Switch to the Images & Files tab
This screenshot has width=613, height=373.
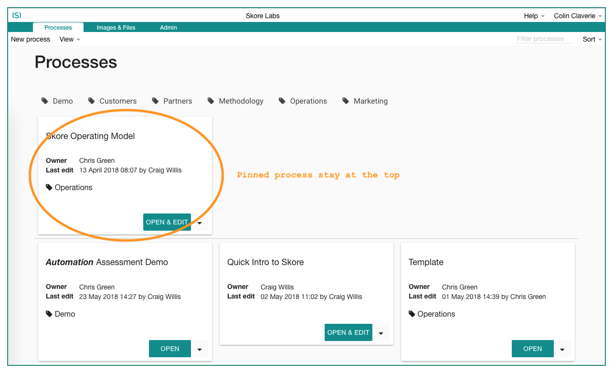[116, 28]
